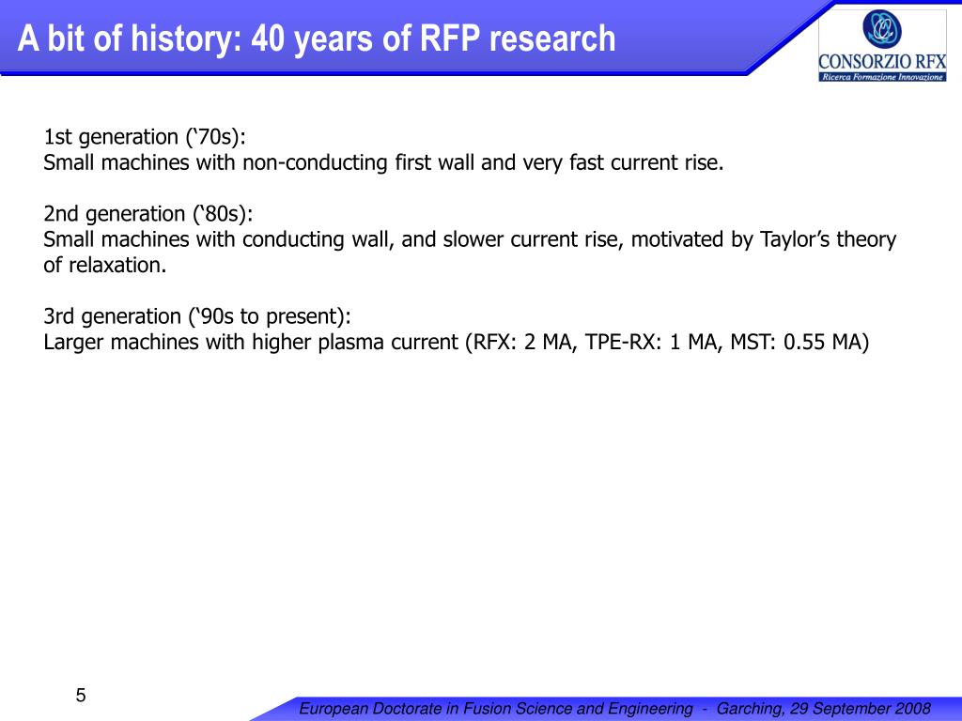Screen dimensions: 962x721
Task: Click the line 'Larger machines with higher plasma current'
Action: tap(456, 342)
